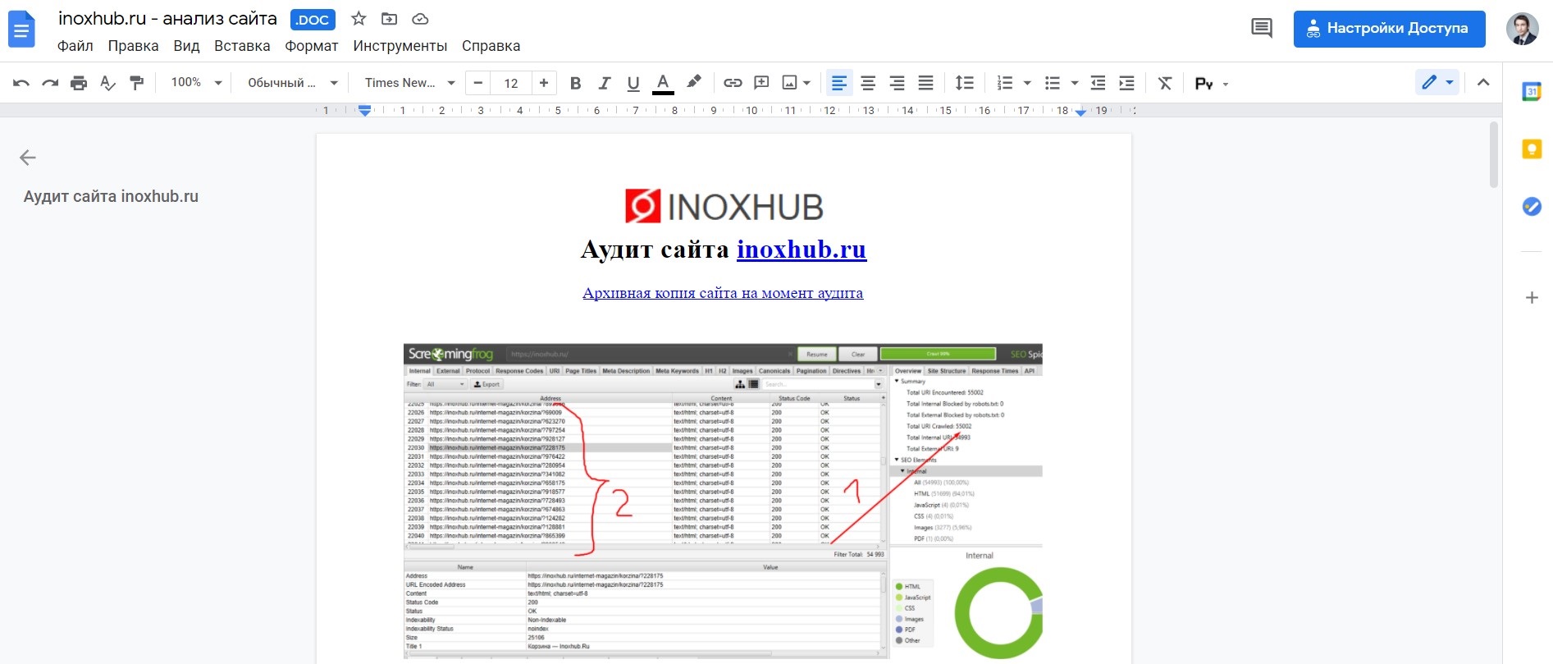Screen dimensions: 1553x664
Task: Select the Screaming Frog screenshot image
Action: tap(723, 501)
